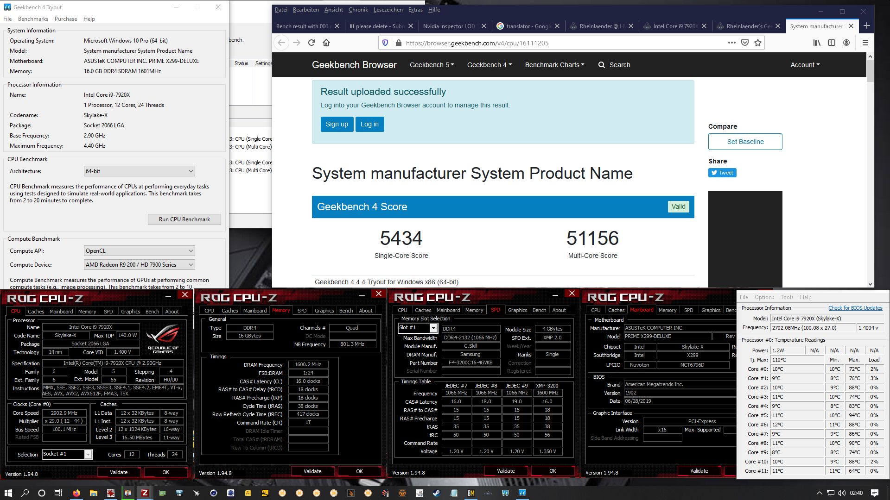Open Purchase menu in Geekbench 4
Image resolution: width=890 pixels, height=500 pixels.
pyautogui.click(x=66, y=19)
